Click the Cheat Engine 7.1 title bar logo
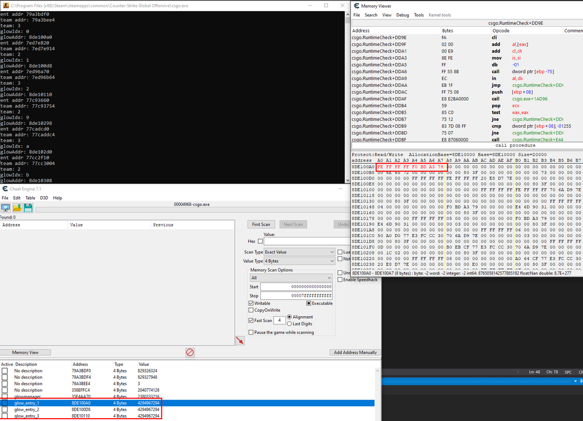 (x=4, y=188)
